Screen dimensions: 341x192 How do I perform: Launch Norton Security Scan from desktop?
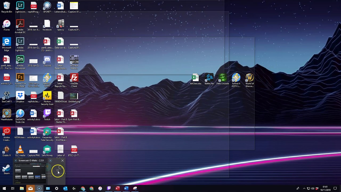click(x=47, y=98)
